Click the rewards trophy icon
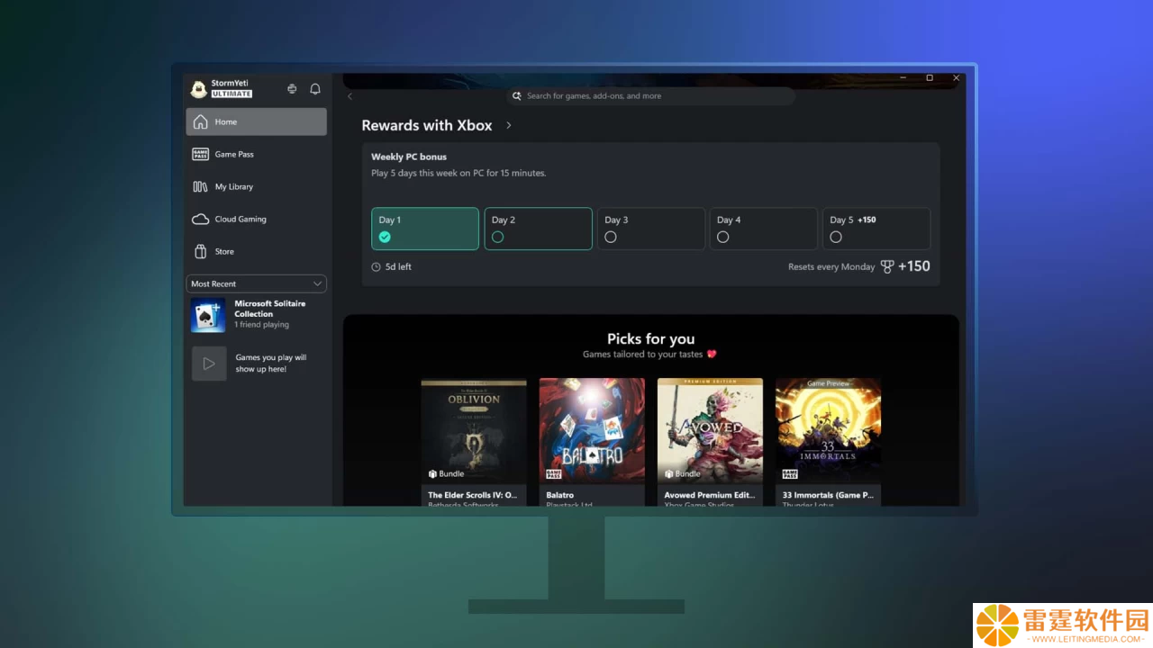The image size is (1153, 648). [x=887, y=266]
